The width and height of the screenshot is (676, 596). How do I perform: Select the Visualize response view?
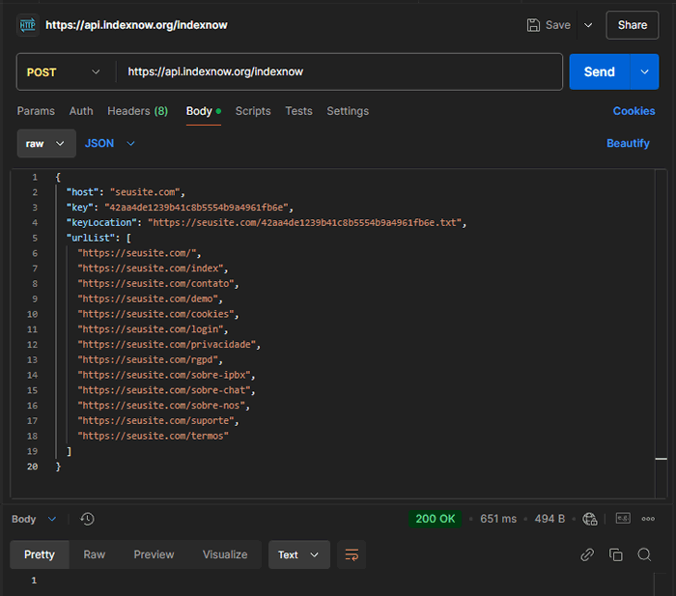coord(225,554)
